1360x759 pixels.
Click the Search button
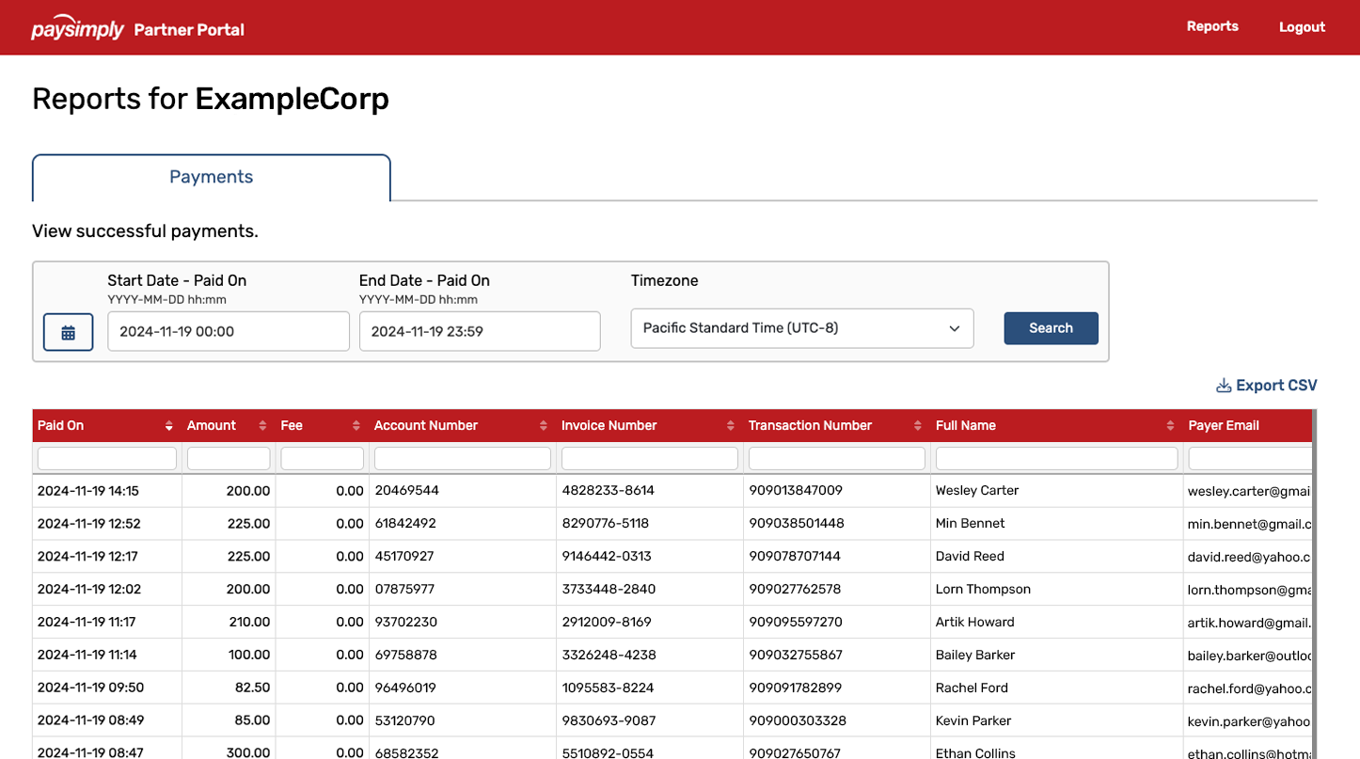pyautogui.click(x=1051, y=328)
